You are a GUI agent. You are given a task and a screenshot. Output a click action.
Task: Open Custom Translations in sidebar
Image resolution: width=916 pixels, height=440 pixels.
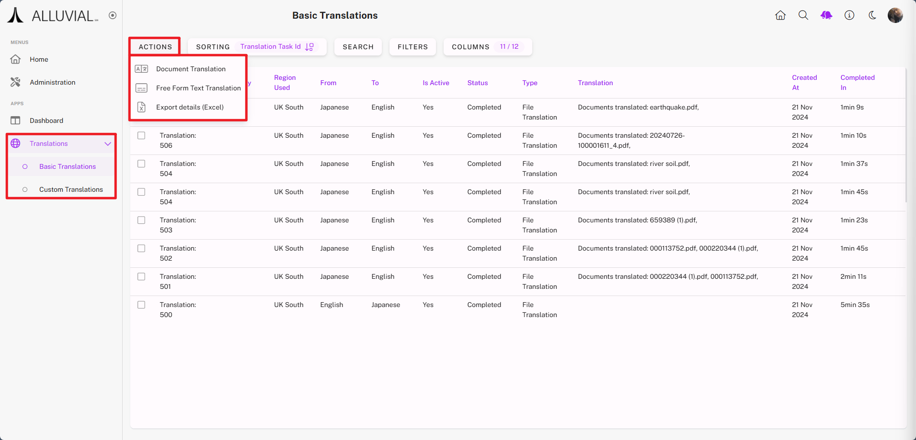(x=71, y=189)
